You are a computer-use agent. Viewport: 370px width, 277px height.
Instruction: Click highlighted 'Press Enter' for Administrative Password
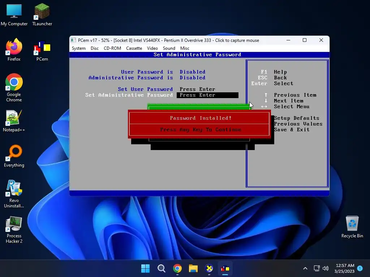click(x=207, y=95)
